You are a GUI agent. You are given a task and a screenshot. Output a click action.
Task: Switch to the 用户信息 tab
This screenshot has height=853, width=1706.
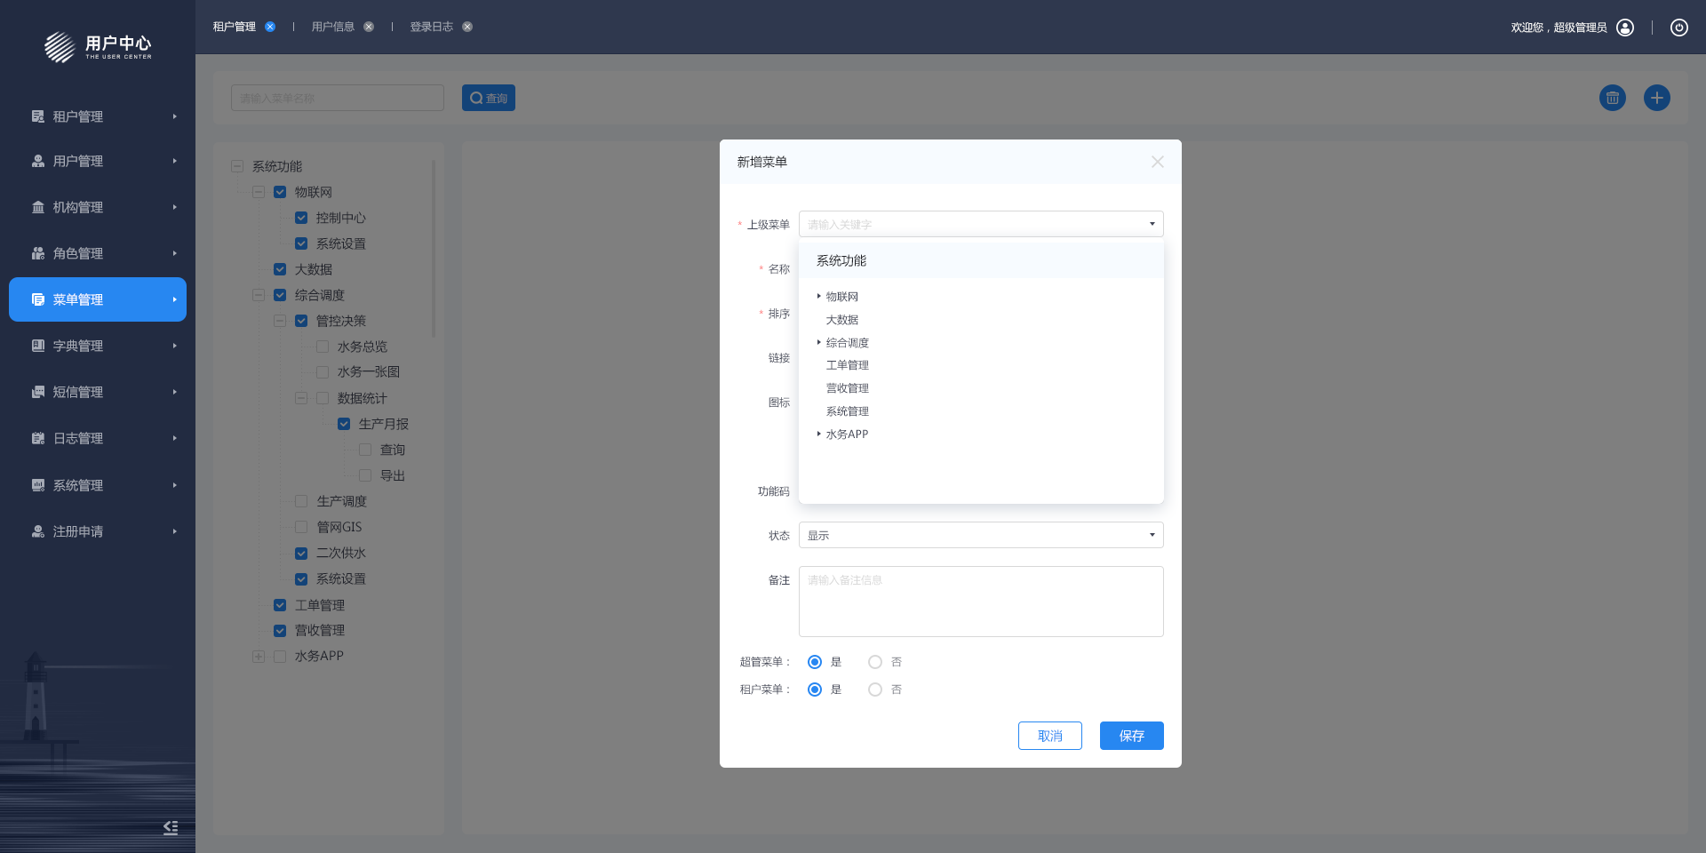pos(333,27)
